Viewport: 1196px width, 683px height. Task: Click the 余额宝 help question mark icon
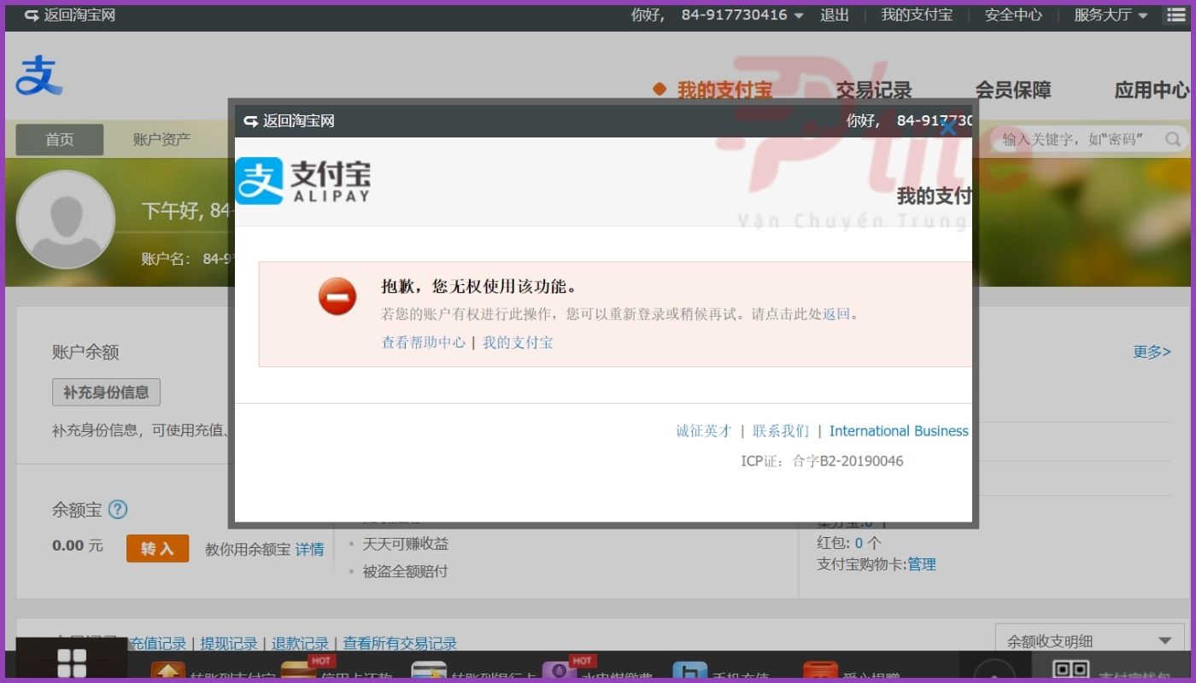118,511
